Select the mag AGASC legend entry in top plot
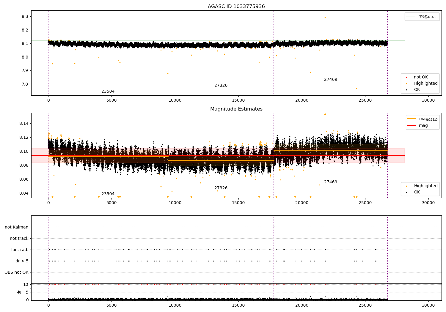Image resolution: width=446 pixels, height=312 pixels. 422,16
